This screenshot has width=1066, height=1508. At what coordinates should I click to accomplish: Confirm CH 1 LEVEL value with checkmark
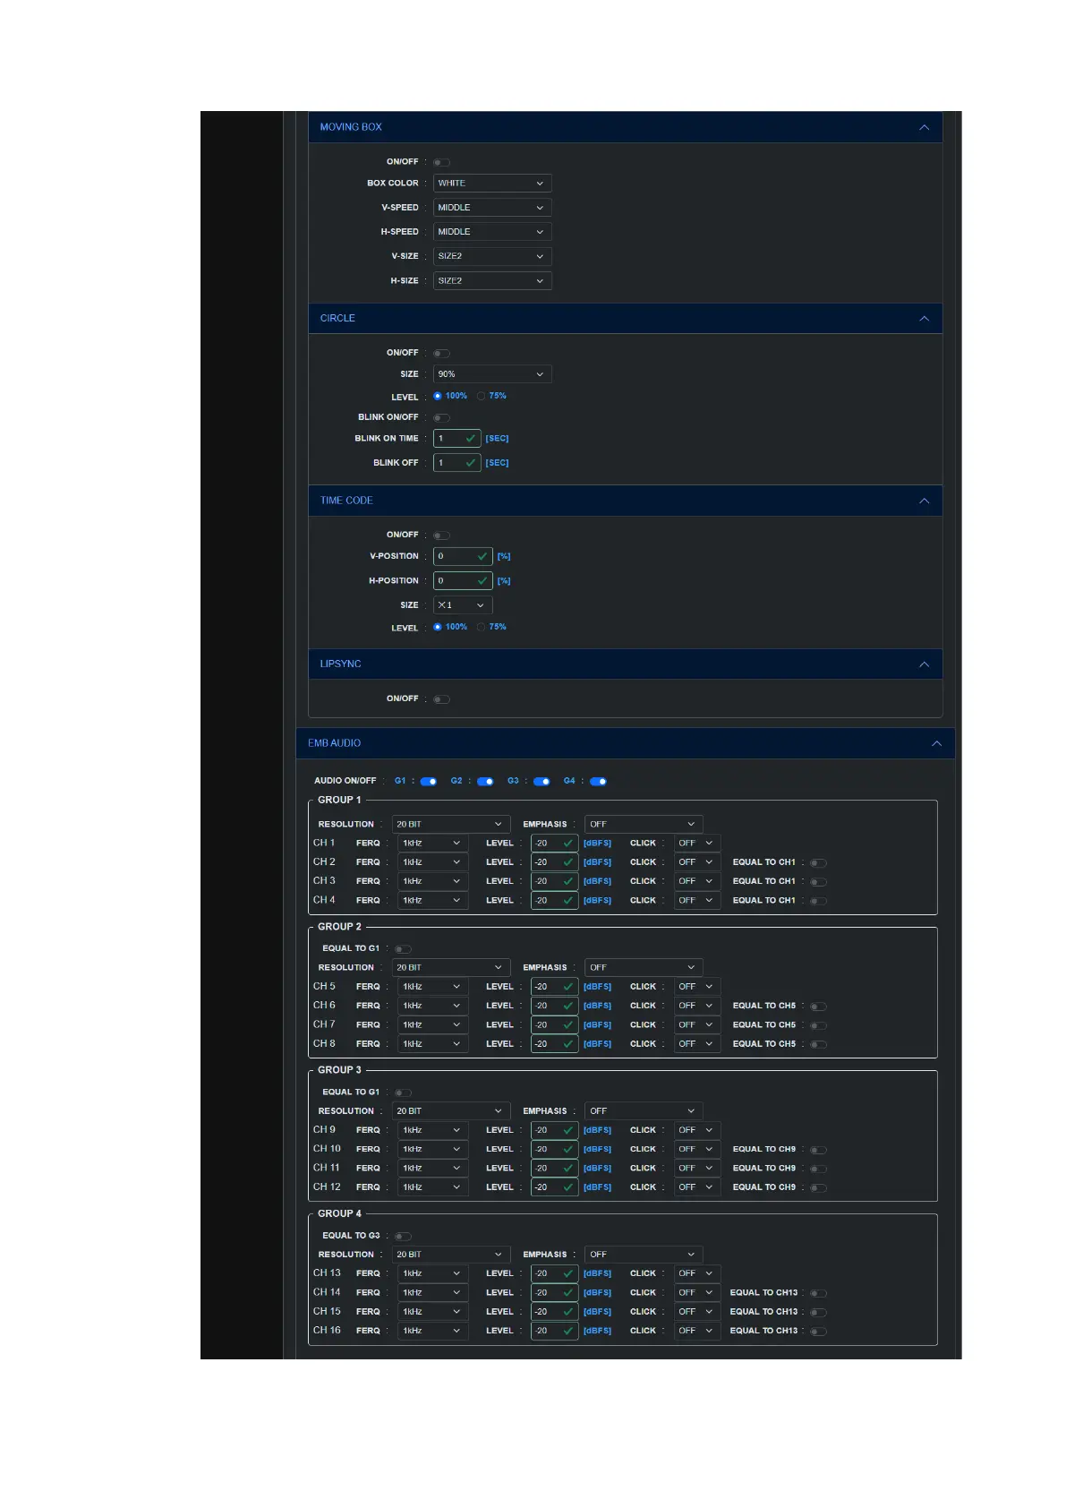pos(567,844)
